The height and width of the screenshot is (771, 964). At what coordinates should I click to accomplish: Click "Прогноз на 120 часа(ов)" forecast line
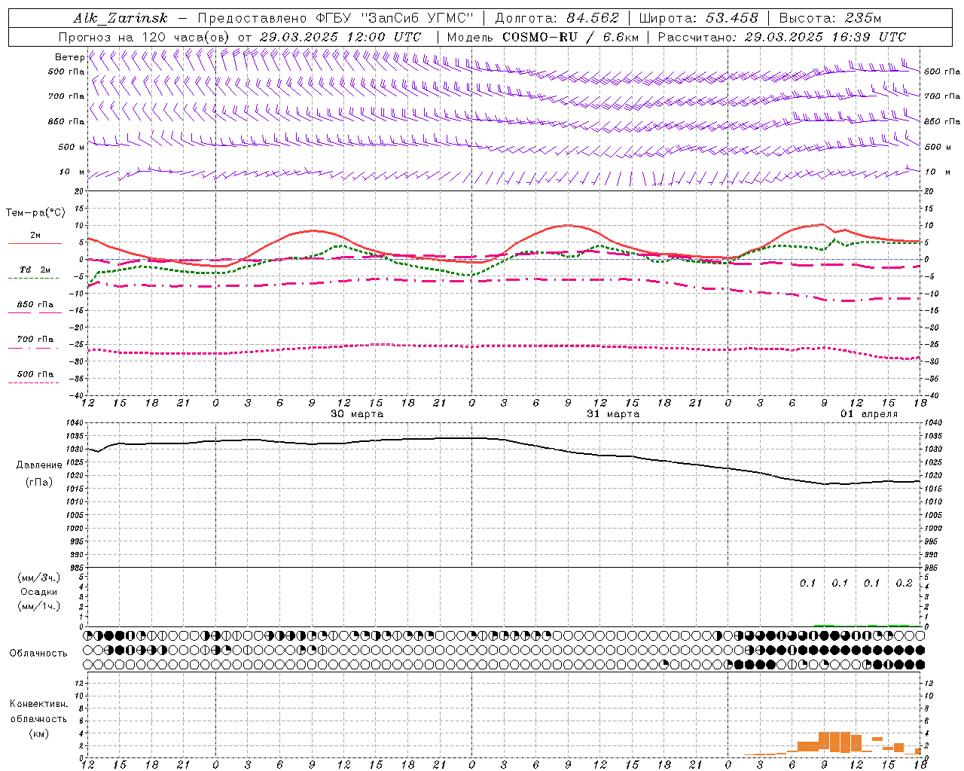(x=145, y=37)
